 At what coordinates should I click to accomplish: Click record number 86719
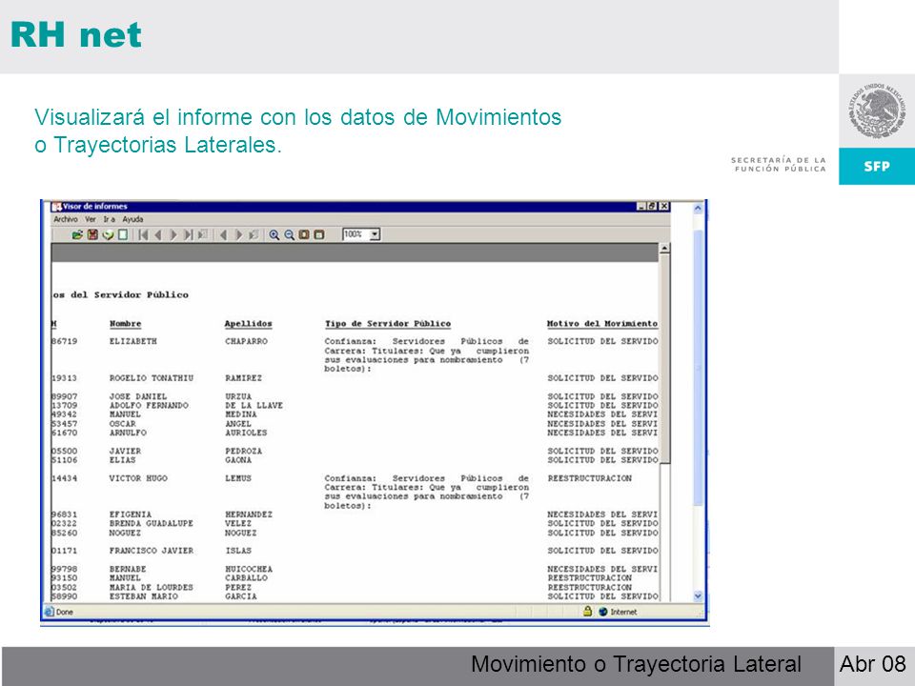(x=64, y=341)
